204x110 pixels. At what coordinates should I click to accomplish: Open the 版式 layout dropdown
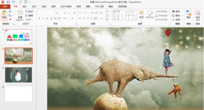(30, 11)
